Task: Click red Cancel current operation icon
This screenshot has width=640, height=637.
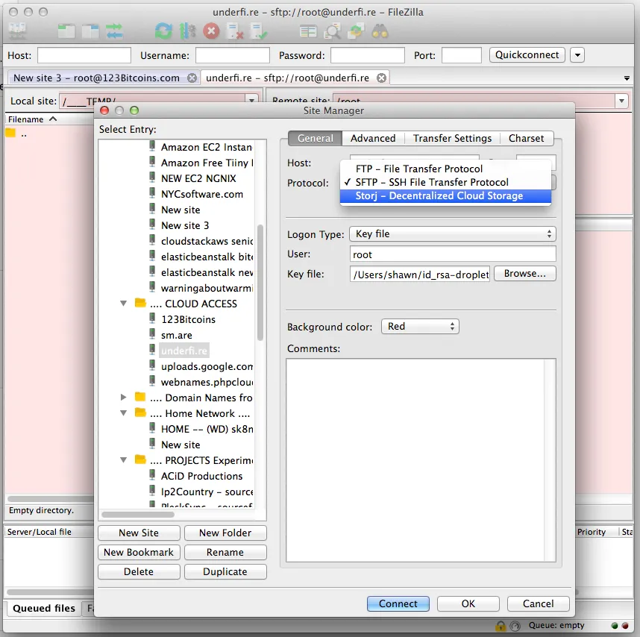Action: (x=211, y=31)
